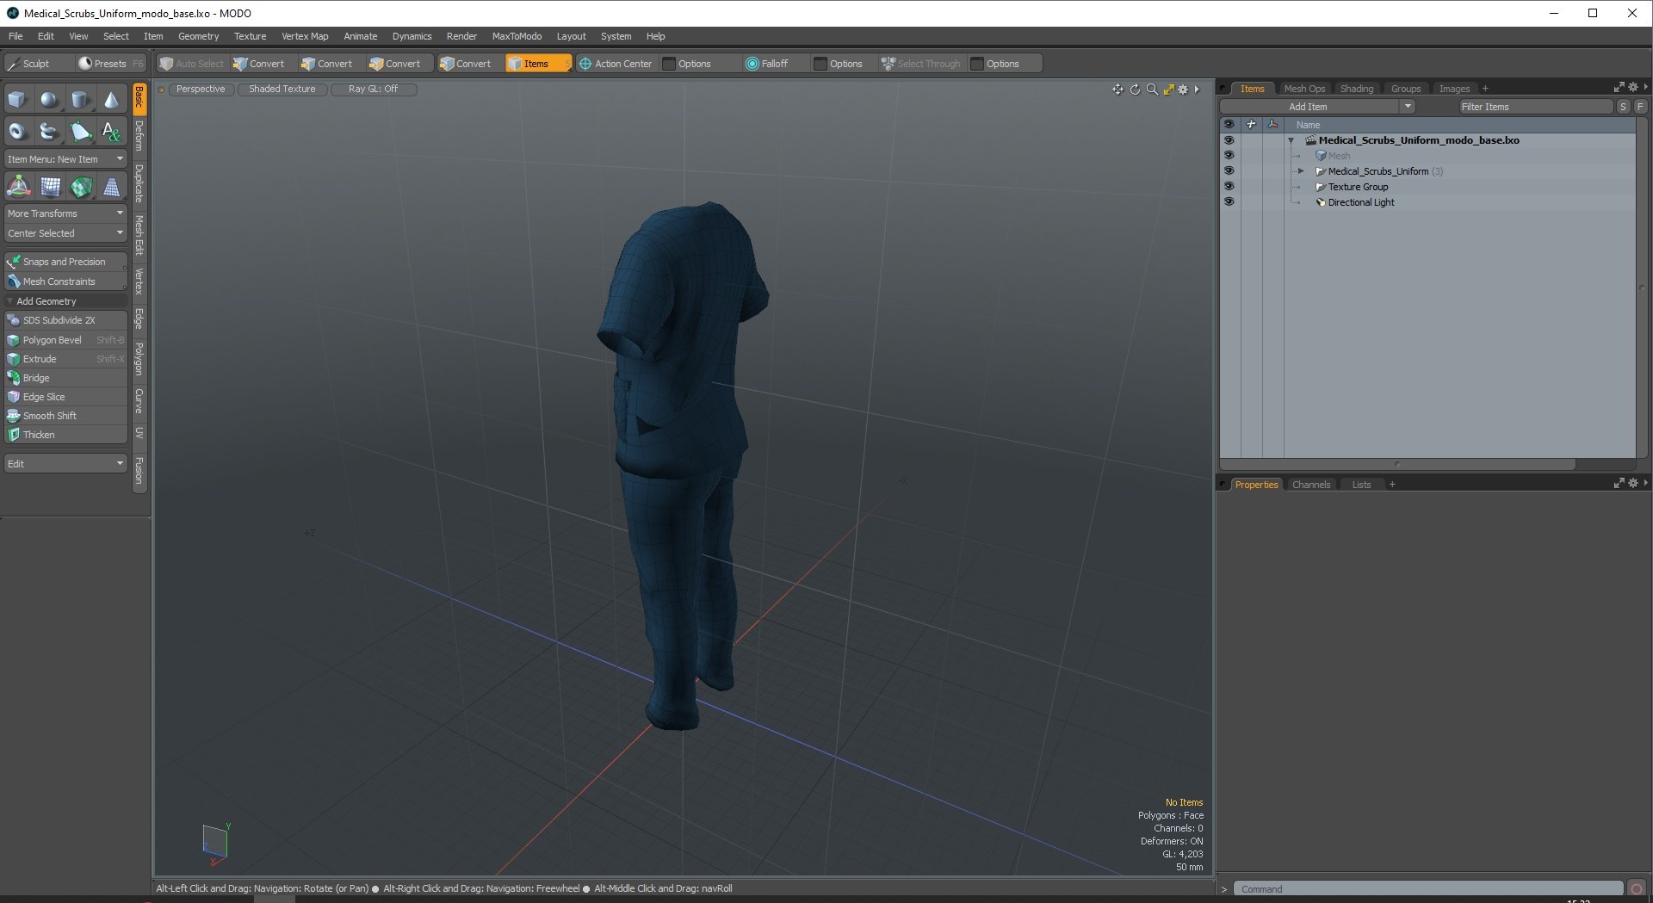Expand the Medical_Scrubs_Uniform tree item
1653x903 pixels.
coord(1301,171)
